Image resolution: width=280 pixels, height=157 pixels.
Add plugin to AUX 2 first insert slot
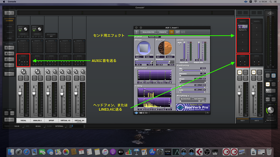click(x=256, y=28)
